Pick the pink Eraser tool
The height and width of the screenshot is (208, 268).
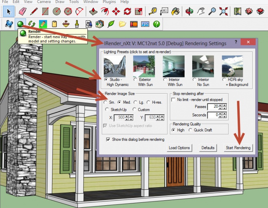22,12
